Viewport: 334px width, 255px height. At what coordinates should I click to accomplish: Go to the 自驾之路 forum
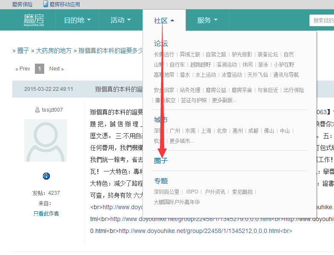(x=216, y=54)
